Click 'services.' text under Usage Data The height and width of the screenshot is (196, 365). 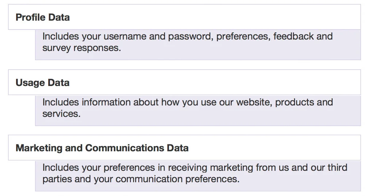pyautogui.click(x=61, y=114)
